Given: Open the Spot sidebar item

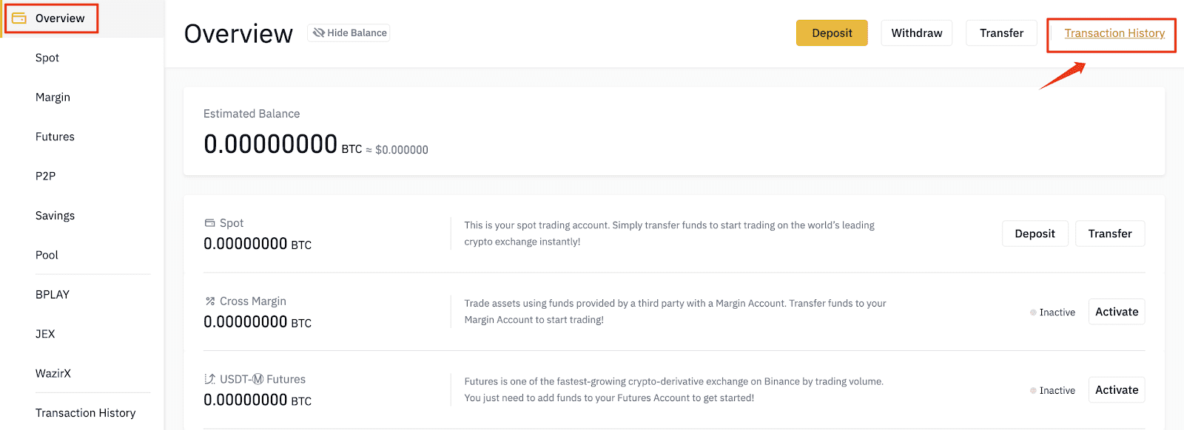Looking at the screenshot, I should 47,58.
